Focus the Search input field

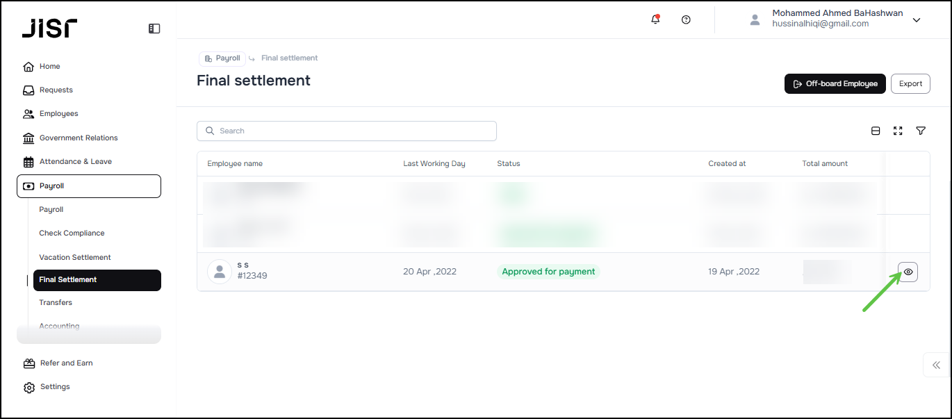(x=346, y=131)
